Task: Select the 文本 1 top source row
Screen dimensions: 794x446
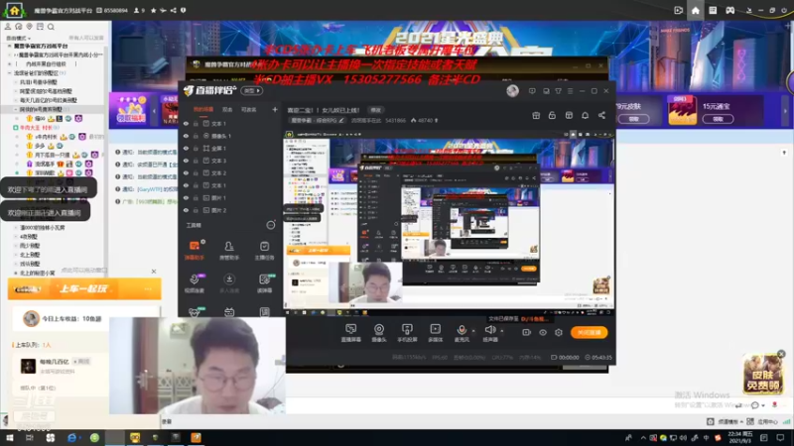Action: coord(230,123)
